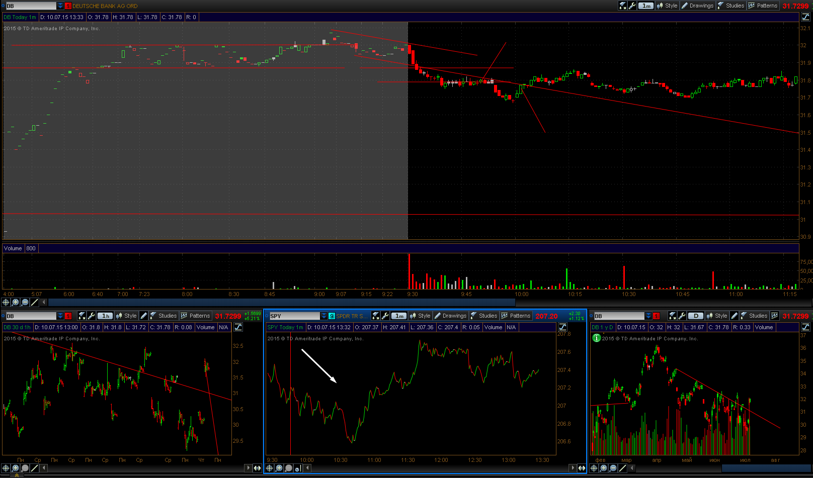Screen dimensions: 813x478
Task: Select the 1m timeframe button on top chart
Action: (x=646, y=6)
